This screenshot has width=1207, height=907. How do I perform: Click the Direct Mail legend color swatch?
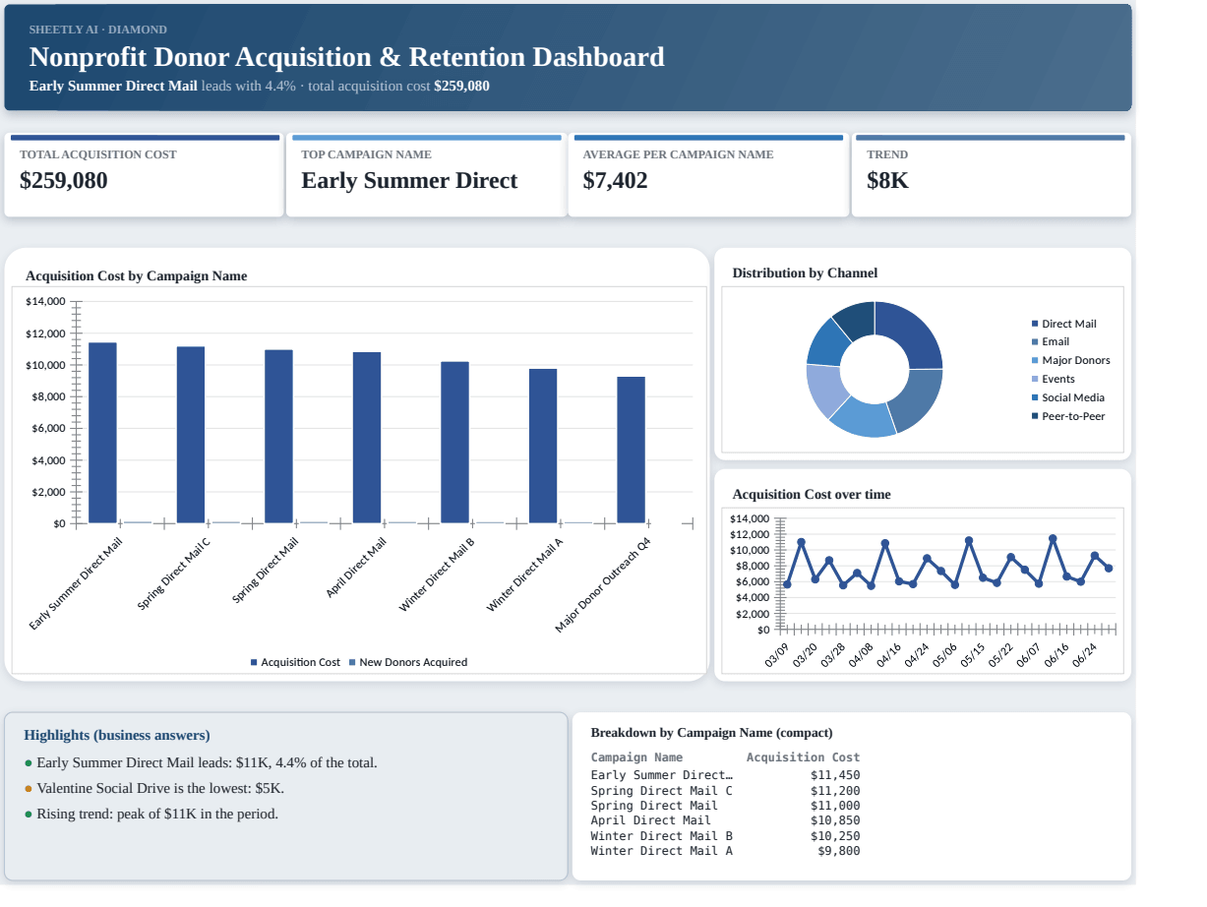point(1035,324)
